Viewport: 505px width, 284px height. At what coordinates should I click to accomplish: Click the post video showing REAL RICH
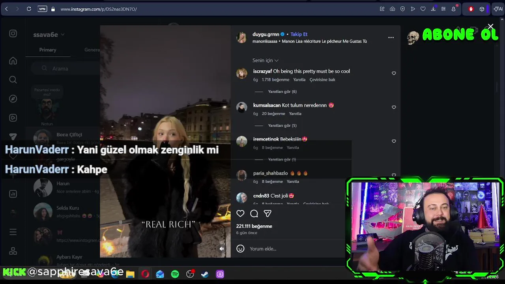point(165,142)
